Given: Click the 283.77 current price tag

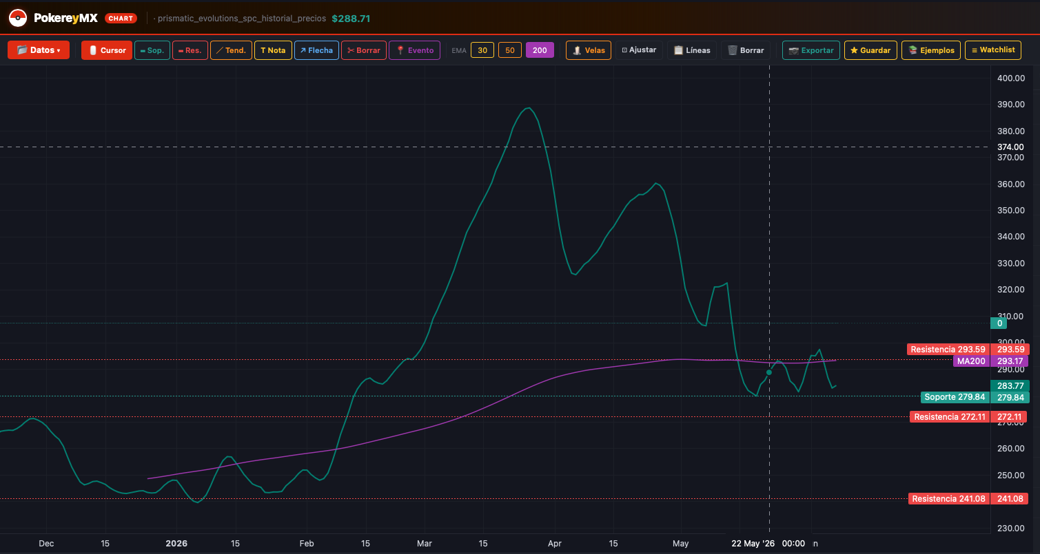Looking at the screenshot, I should coord(1010,386).
